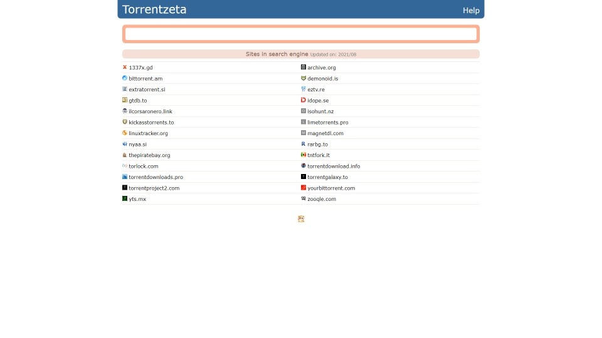Open the torrentdownload.info link
The image size is (602, 338).
coord(334,166)
